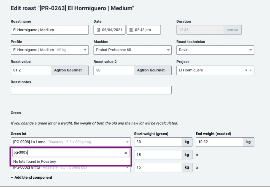Open Agtron Gourmet unit for Roast value
Screen dimensions: 270x187
coord(70,70)
